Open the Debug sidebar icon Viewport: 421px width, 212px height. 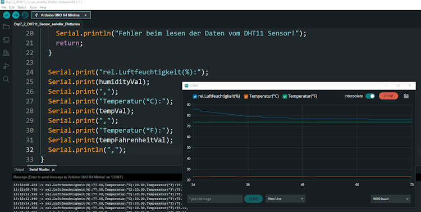pos(6,66)
